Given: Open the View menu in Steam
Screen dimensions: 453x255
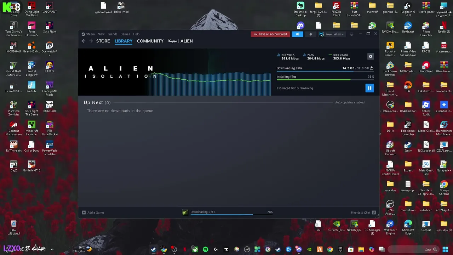Looking at the screenshot, I should (x=101, y=34).
